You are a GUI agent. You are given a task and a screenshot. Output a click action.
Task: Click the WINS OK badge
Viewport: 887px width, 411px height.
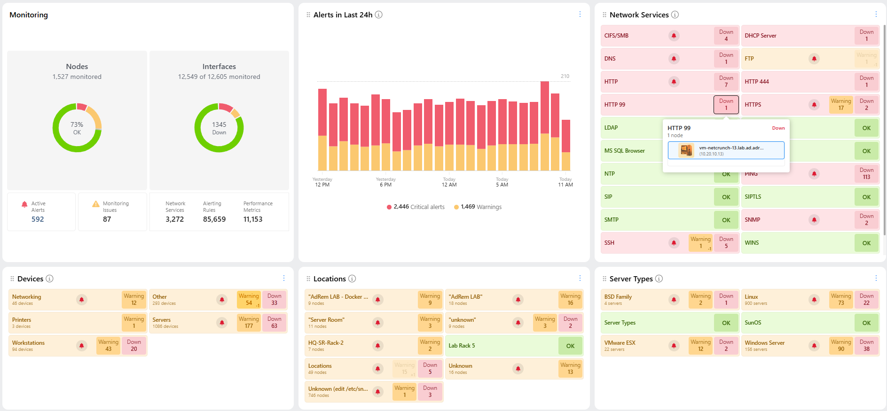pyautogui.click(x=866, y=243)
